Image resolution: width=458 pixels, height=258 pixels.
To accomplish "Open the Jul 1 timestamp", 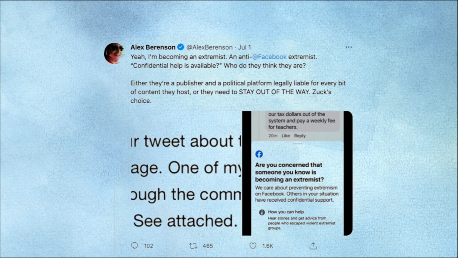I will click(245, 47).
